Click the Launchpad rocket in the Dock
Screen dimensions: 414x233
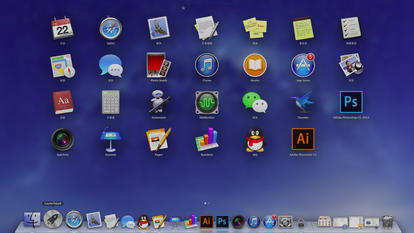click(x=53, y=219)
